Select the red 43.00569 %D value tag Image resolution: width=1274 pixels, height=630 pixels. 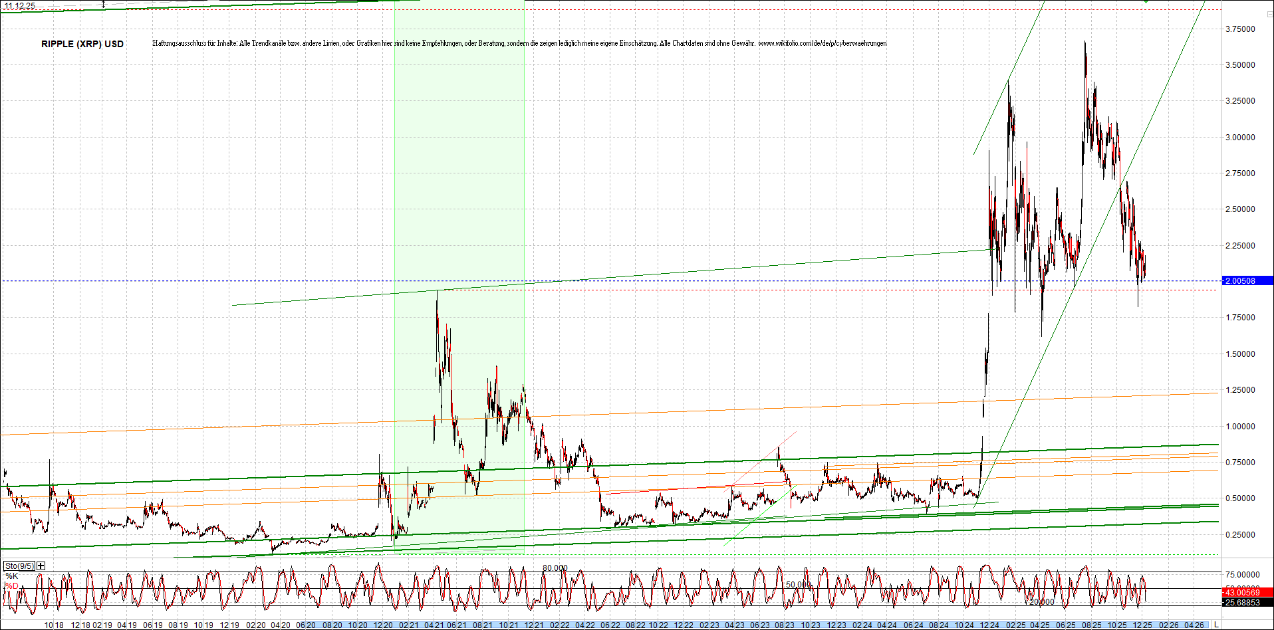(x=1243, y=592)
